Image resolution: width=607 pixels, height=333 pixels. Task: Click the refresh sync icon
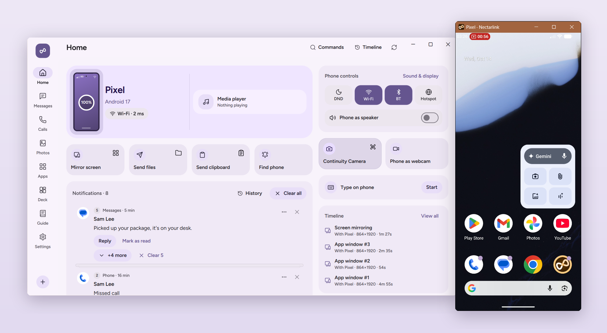click(394, 47)
